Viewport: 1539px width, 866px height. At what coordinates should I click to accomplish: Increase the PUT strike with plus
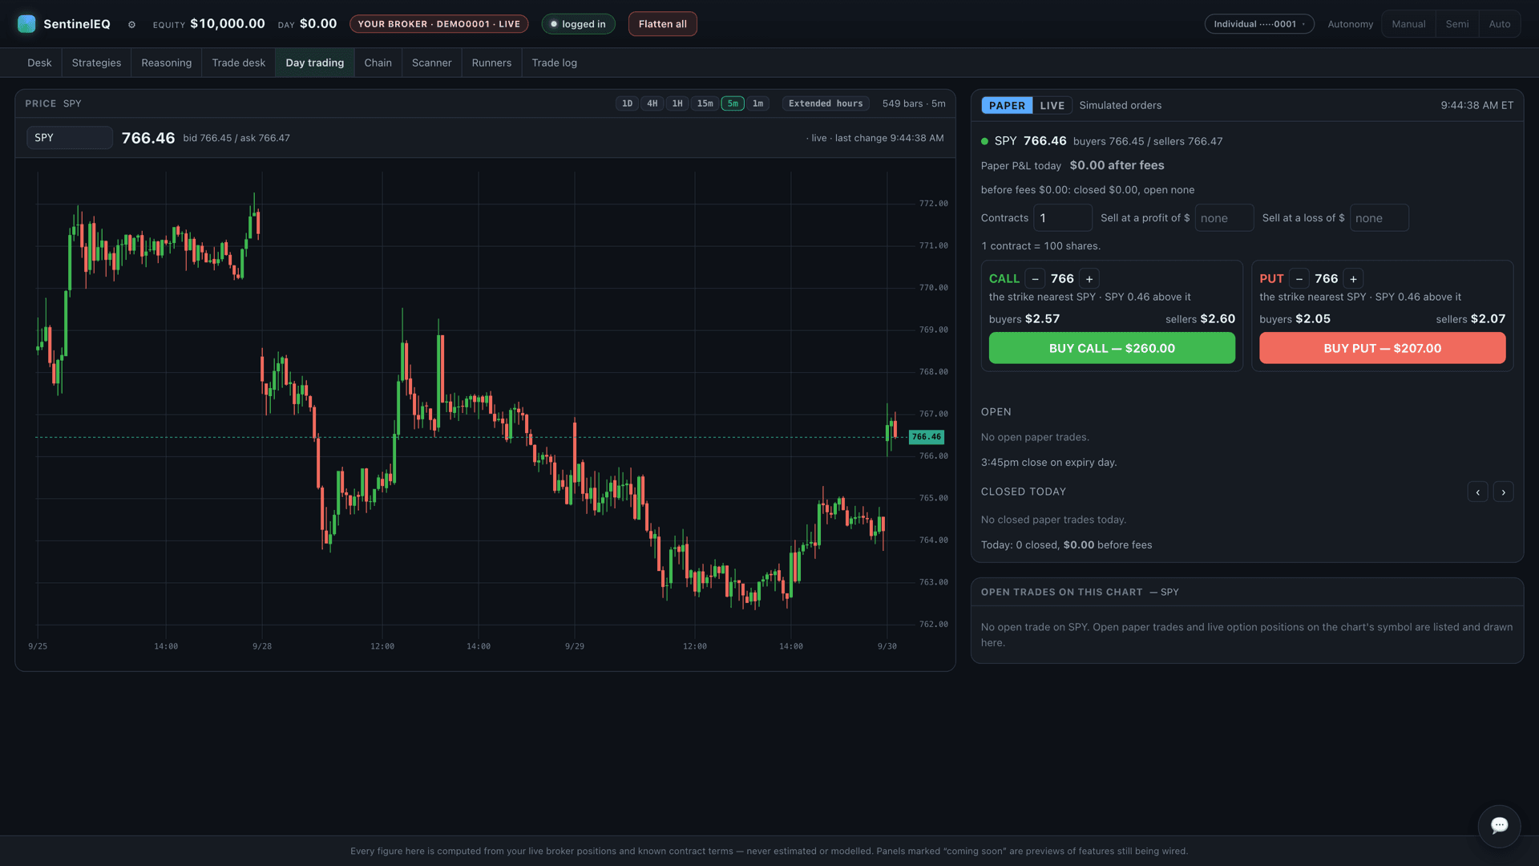point(1353,279)
